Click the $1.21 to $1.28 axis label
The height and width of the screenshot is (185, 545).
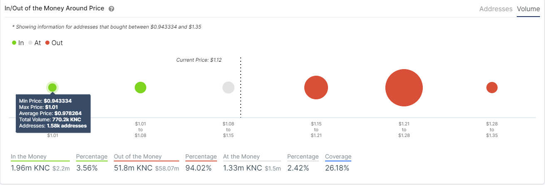[x=404, y=130]
